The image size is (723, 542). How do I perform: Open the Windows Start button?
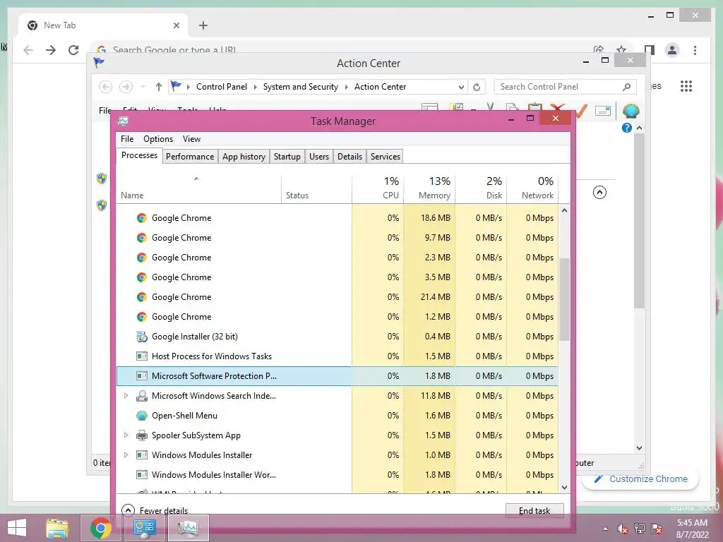coord(17,528)
